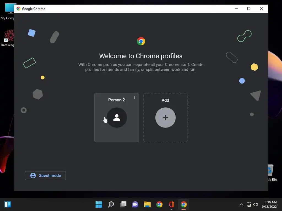Close the Google Chrome window
Screen dimensions: 282x211
pyautogui.click(x=261, y=9)
